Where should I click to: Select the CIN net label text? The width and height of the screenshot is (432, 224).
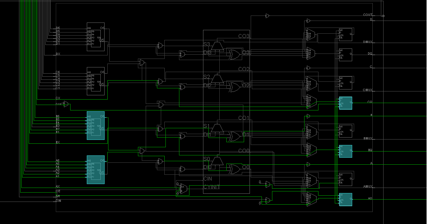(x=208, y=179)
